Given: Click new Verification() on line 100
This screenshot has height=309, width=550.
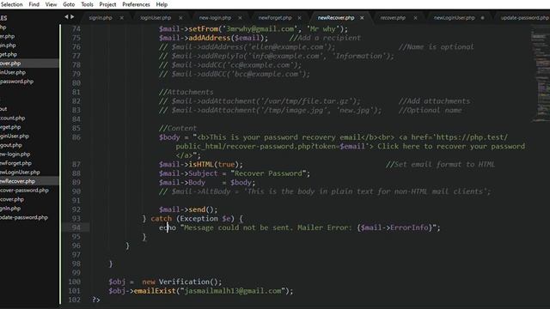Looking at the screenshot, I should [x=182, y=282].
